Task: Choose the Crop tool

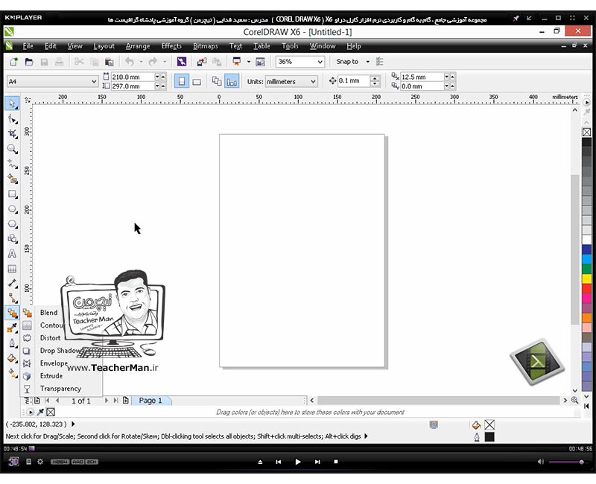Action: [x=12, y=134]
